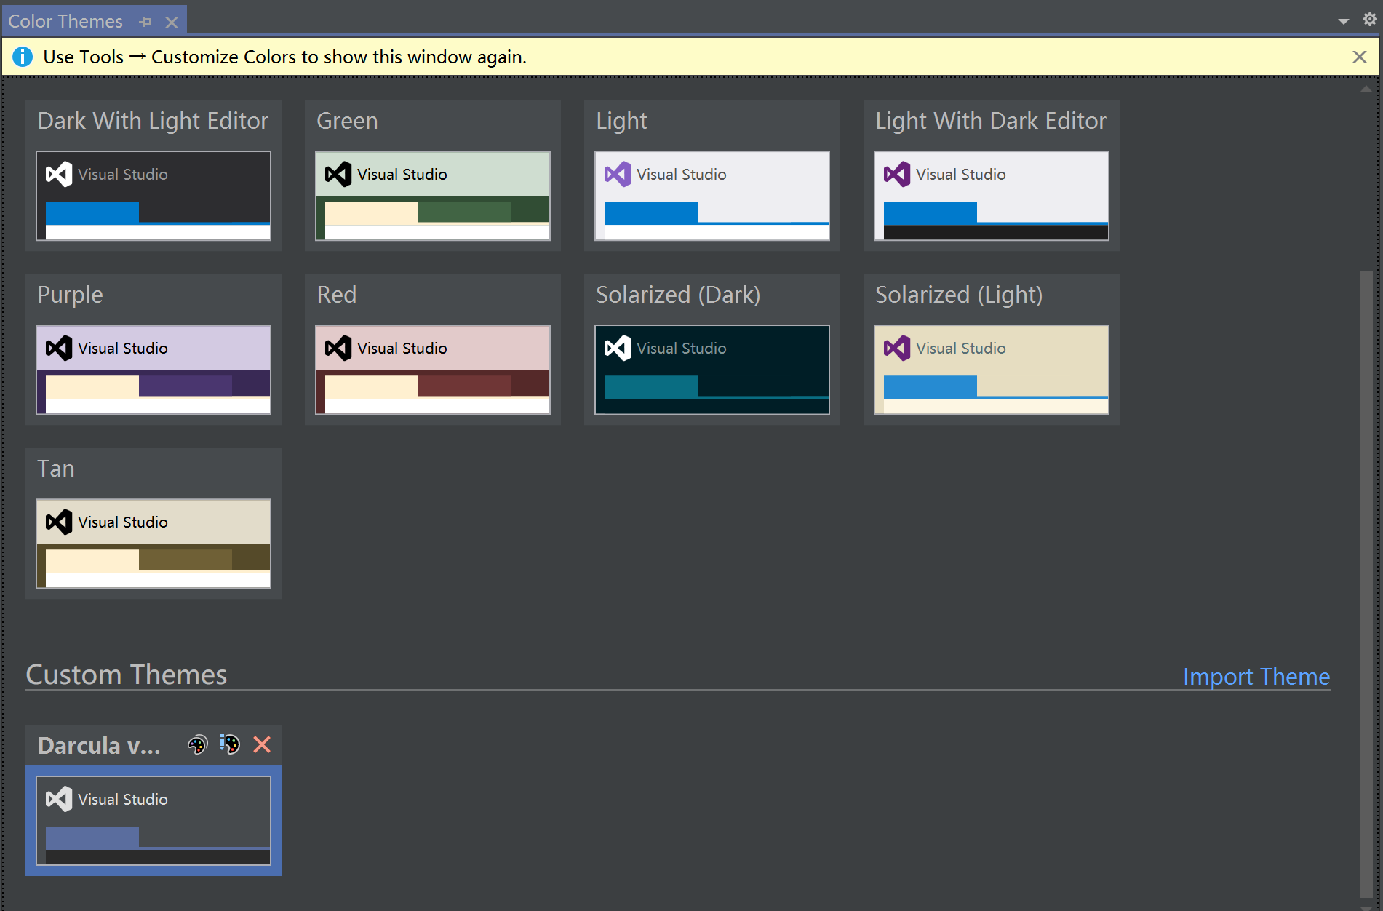Click the Custom Themes heading
This screenshot has height=911, width=1383.
(x=127, y=675)
